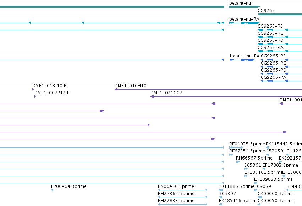Select the EN06436.5prime EST label
Image resolution: width=302 pixels, height=206 pixels.
click(x=176, y=186)
